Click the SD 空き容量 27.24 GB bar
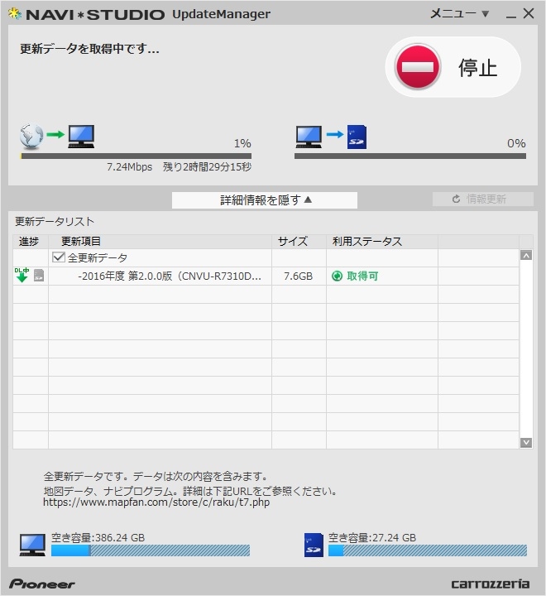This screenshot has height=596, width=546. click(x=428, y=550)
